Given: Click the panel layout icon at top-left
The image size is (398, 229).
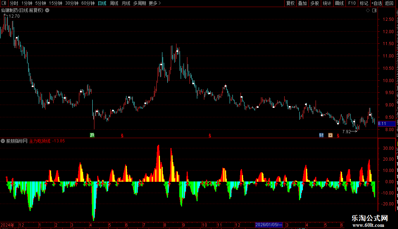Looking at the screenshot, I should tap(4, 3).
